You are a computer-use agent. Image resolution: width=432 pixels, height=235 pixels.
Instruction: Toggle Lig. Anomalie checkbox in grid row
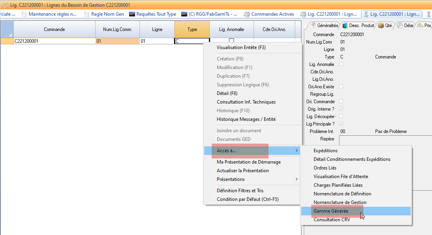point(231,41)
